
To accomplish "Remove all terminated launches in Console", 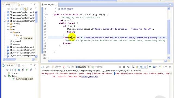I will (128, 67).
